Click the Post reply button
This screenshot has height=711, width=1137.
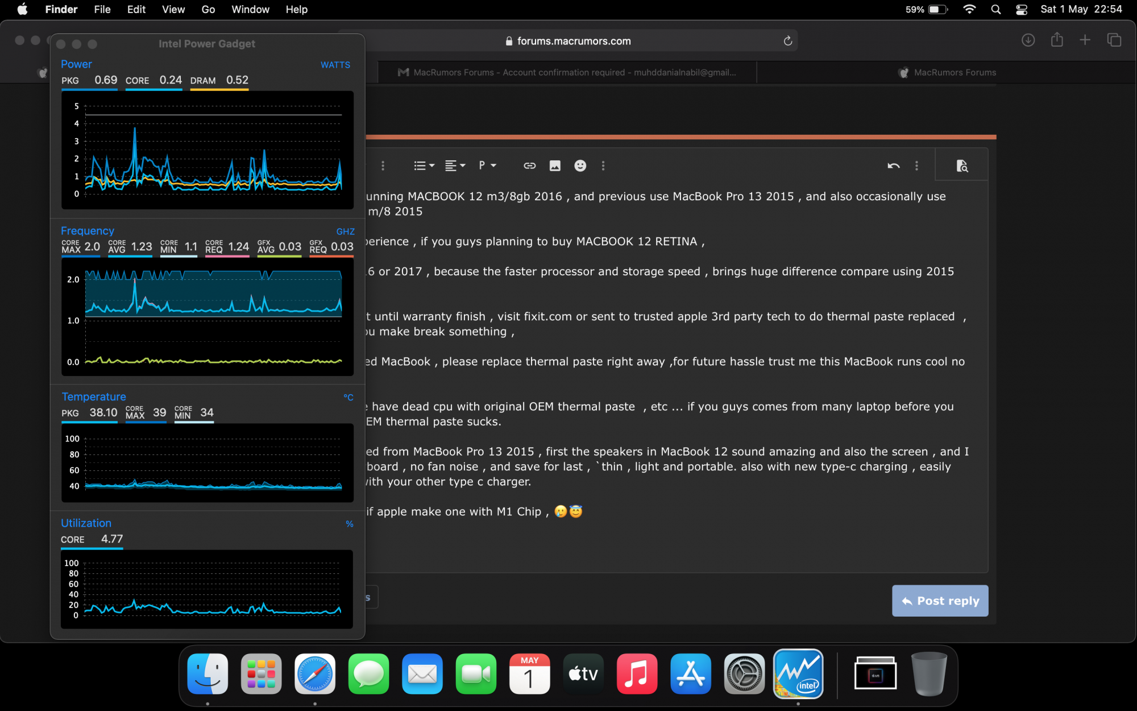pos(940,601)
